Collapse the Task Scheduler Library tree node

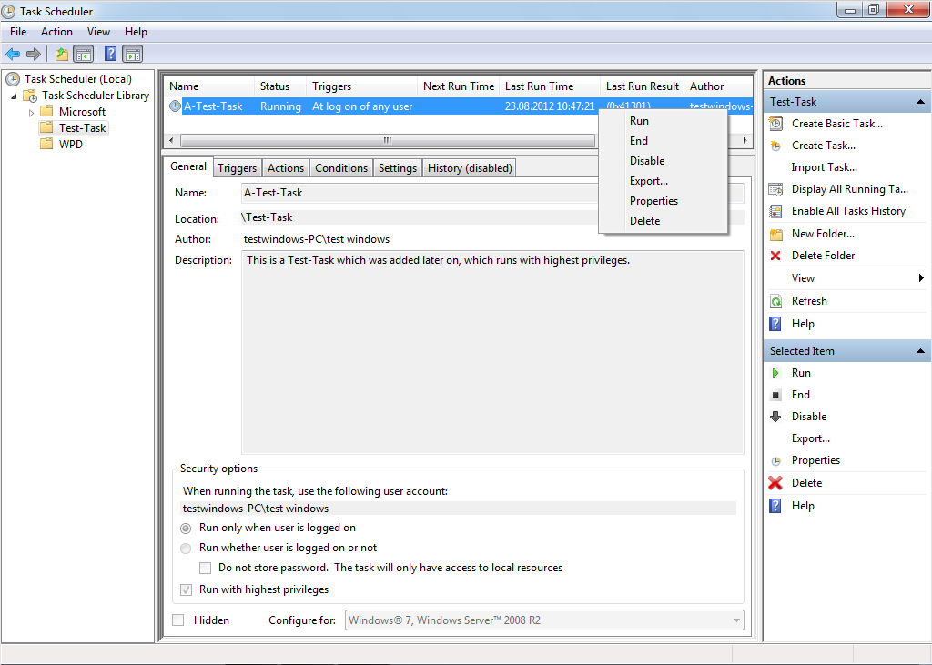pos(15,96)
